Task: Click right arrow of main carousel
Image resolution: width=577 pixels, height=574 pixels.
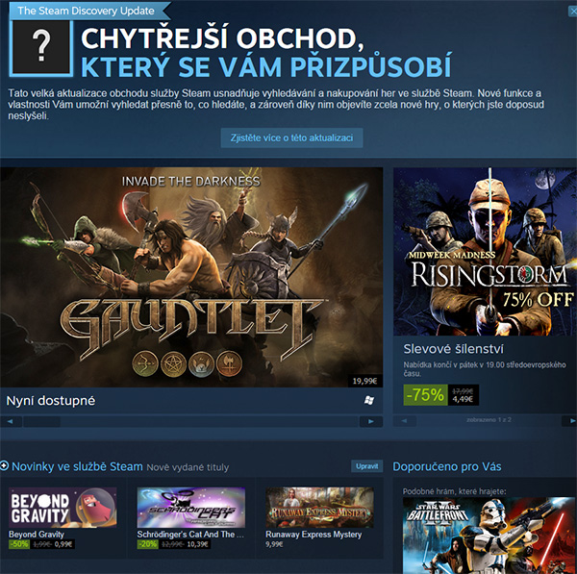Action: click(371, 421)
